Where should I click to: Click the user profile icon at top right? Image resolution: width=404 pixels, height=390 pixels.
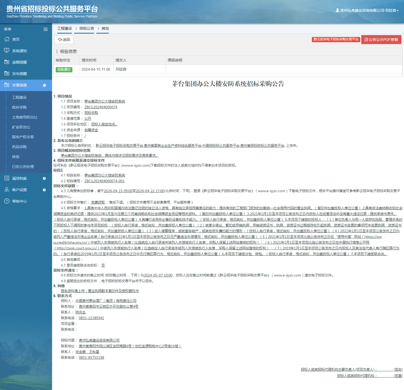pyautogui.click(x=338, y=10)
